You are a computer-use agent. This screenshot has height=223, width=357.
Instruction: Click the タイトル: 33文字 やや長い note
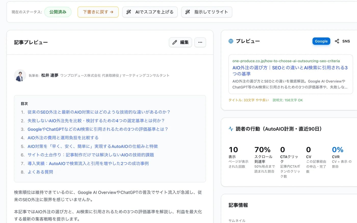pyautogui.click(x=249, y=100)
